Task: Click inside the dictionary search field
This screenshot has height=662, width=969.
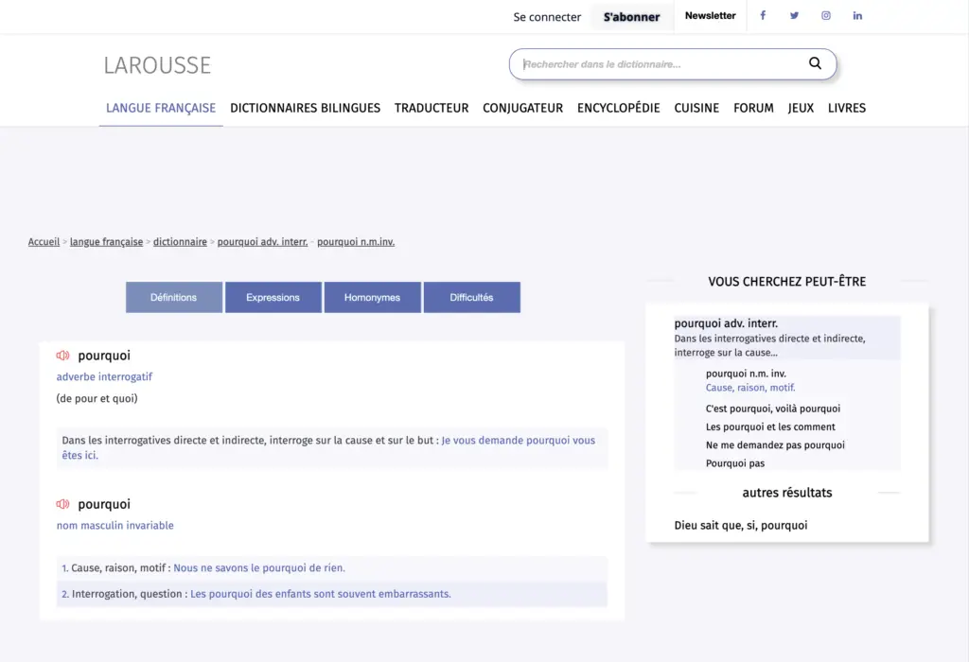Action: click(662, 63)
